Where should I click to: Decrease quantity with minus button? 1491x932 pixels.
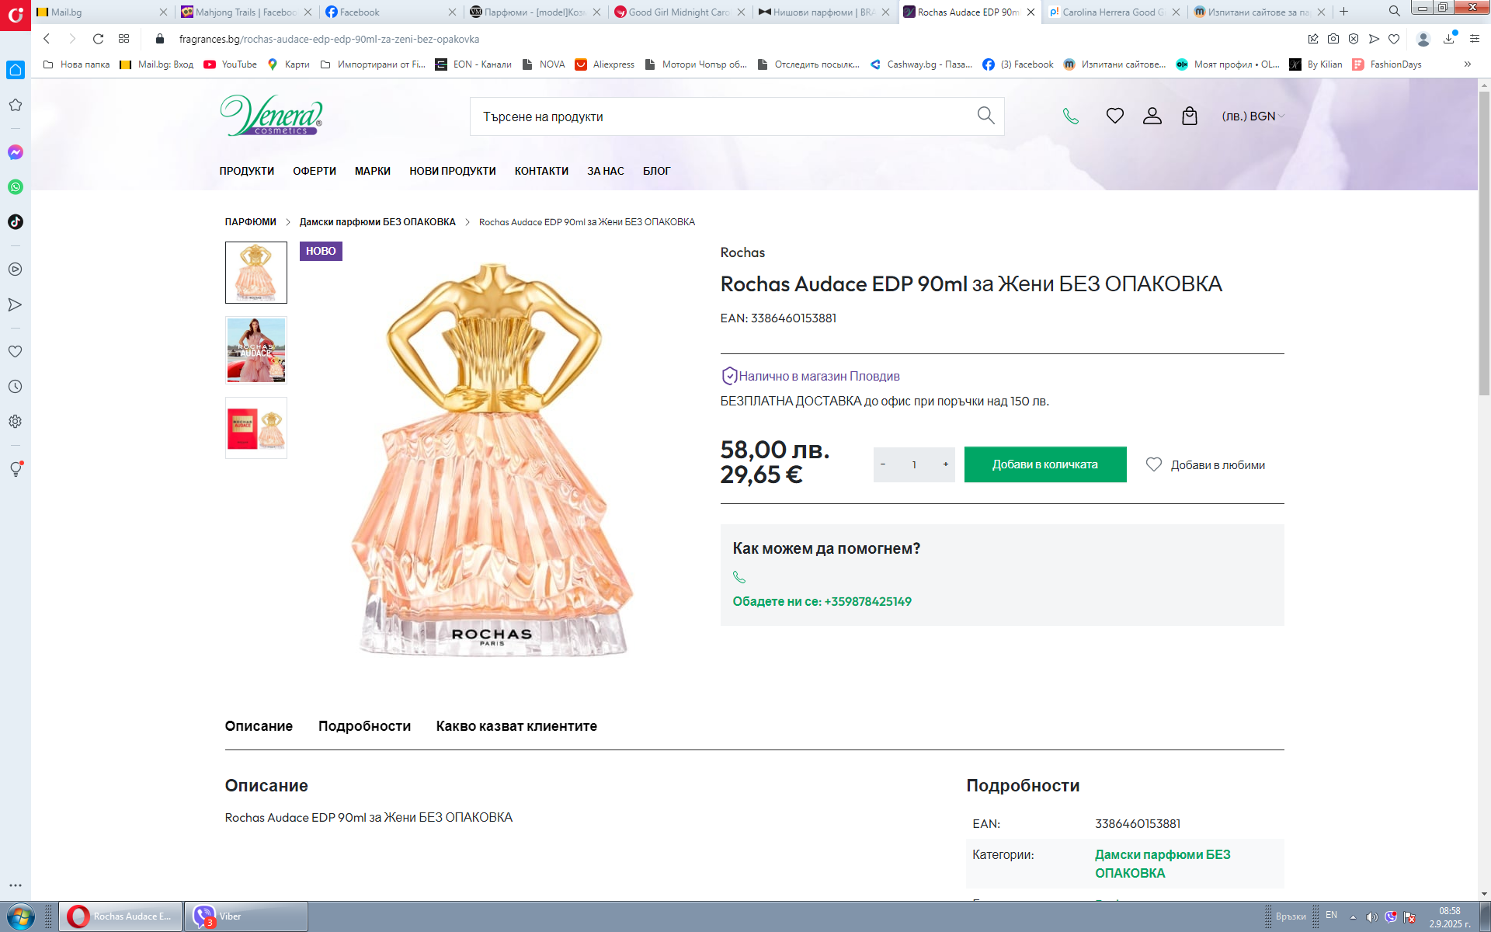click(x=883, y=464)
